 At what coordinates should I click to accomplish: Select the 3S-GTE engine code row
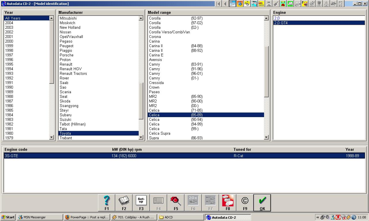(184, 156)
